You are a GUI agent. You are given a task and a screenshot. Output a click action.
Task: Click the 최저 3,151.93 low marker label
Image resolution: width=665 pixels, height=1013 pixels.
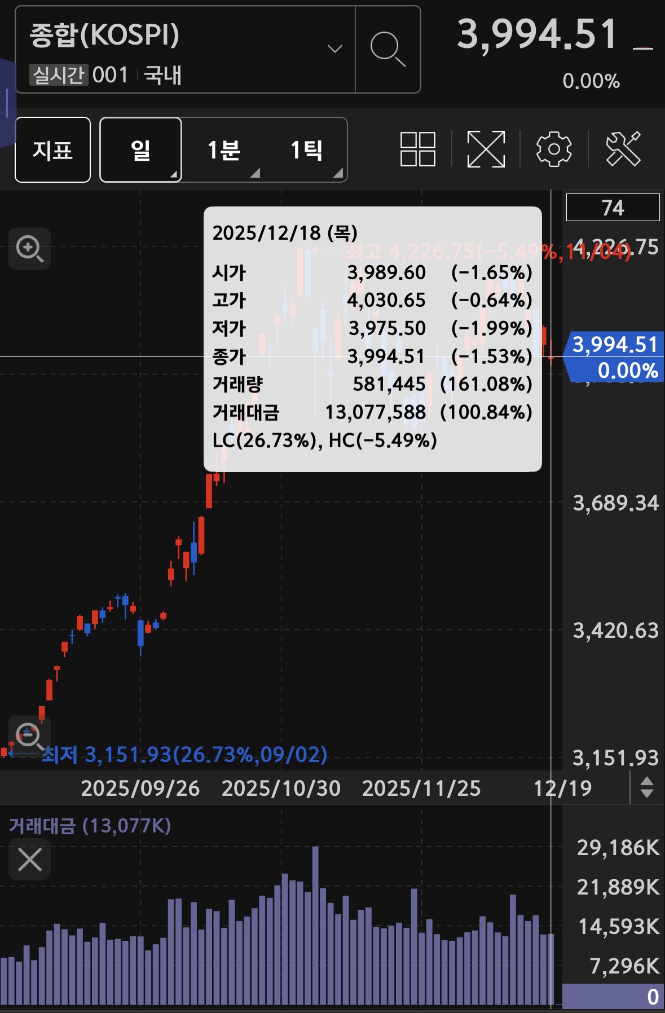184,754
